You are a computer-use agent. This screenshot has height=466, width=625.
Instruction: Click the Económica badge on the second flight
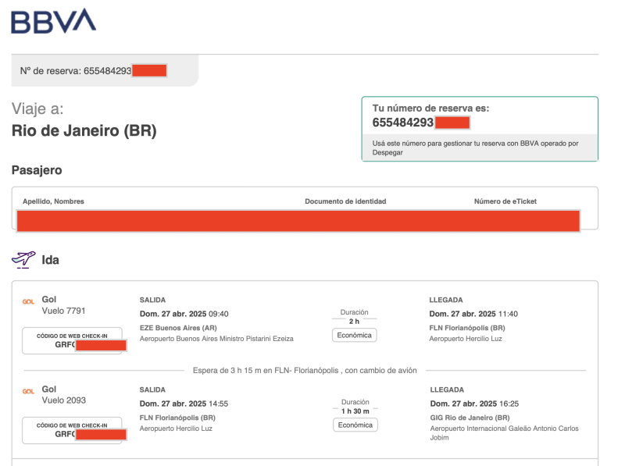[355, 425]
